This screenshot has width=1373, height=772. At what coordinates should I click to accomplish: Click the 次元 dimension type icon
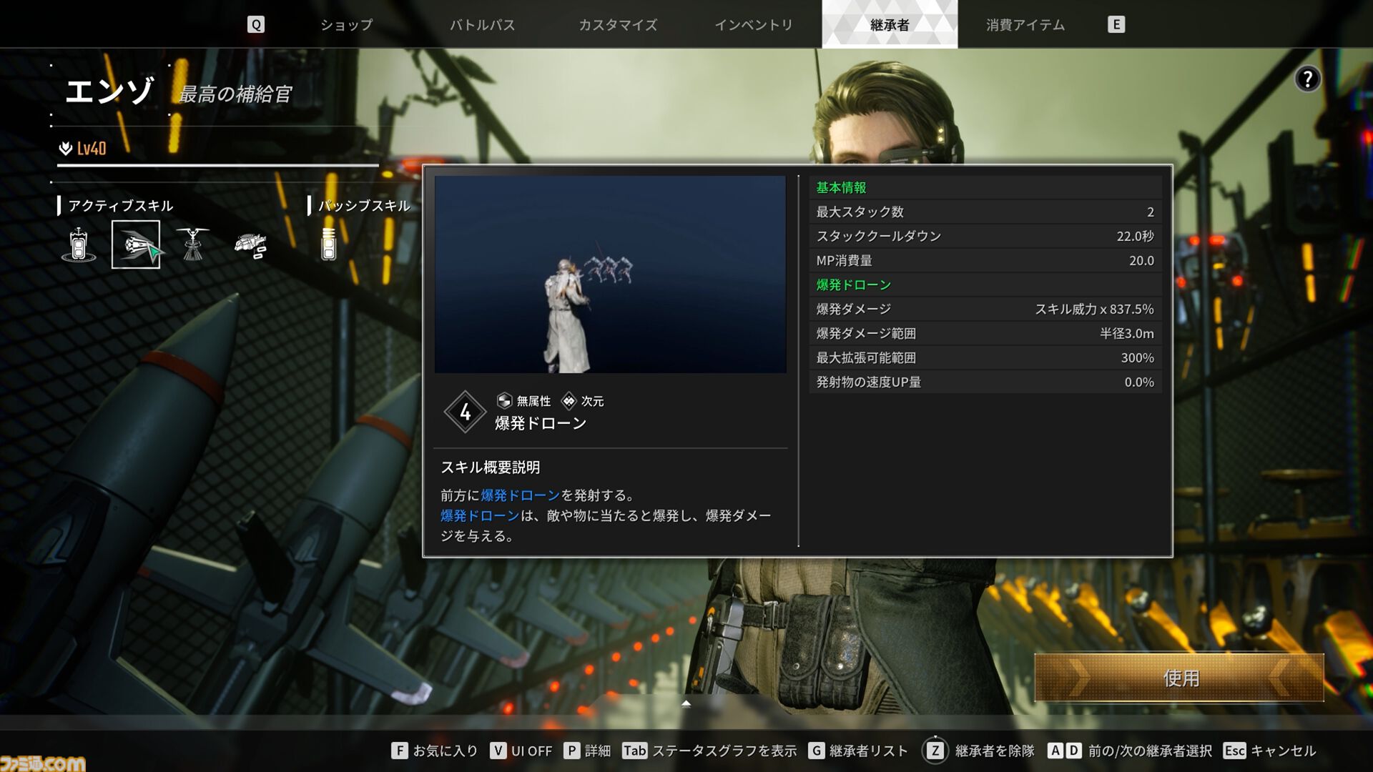coord(569,401)
